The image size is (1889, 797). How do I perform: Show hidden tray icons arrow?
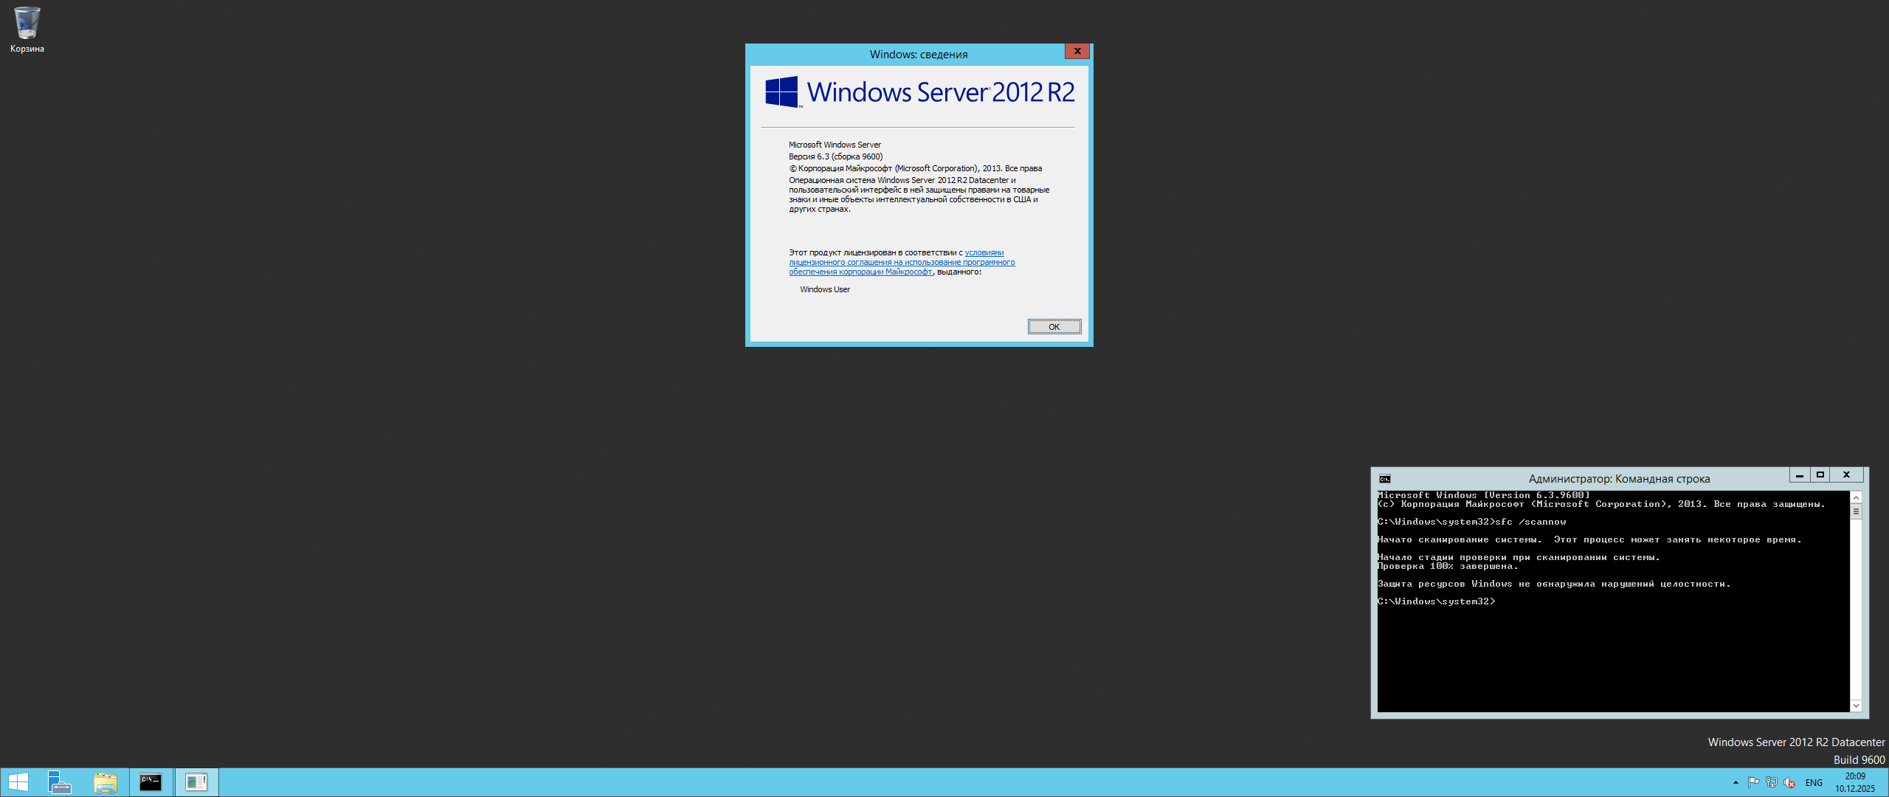click(x=1736, y=782)
